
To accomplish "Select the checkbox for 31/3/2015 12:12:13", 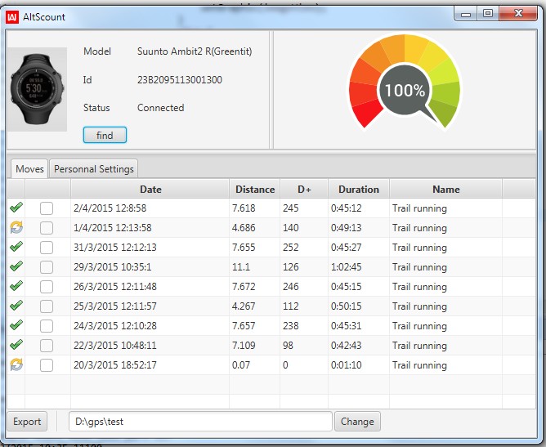I will [47, 248].
